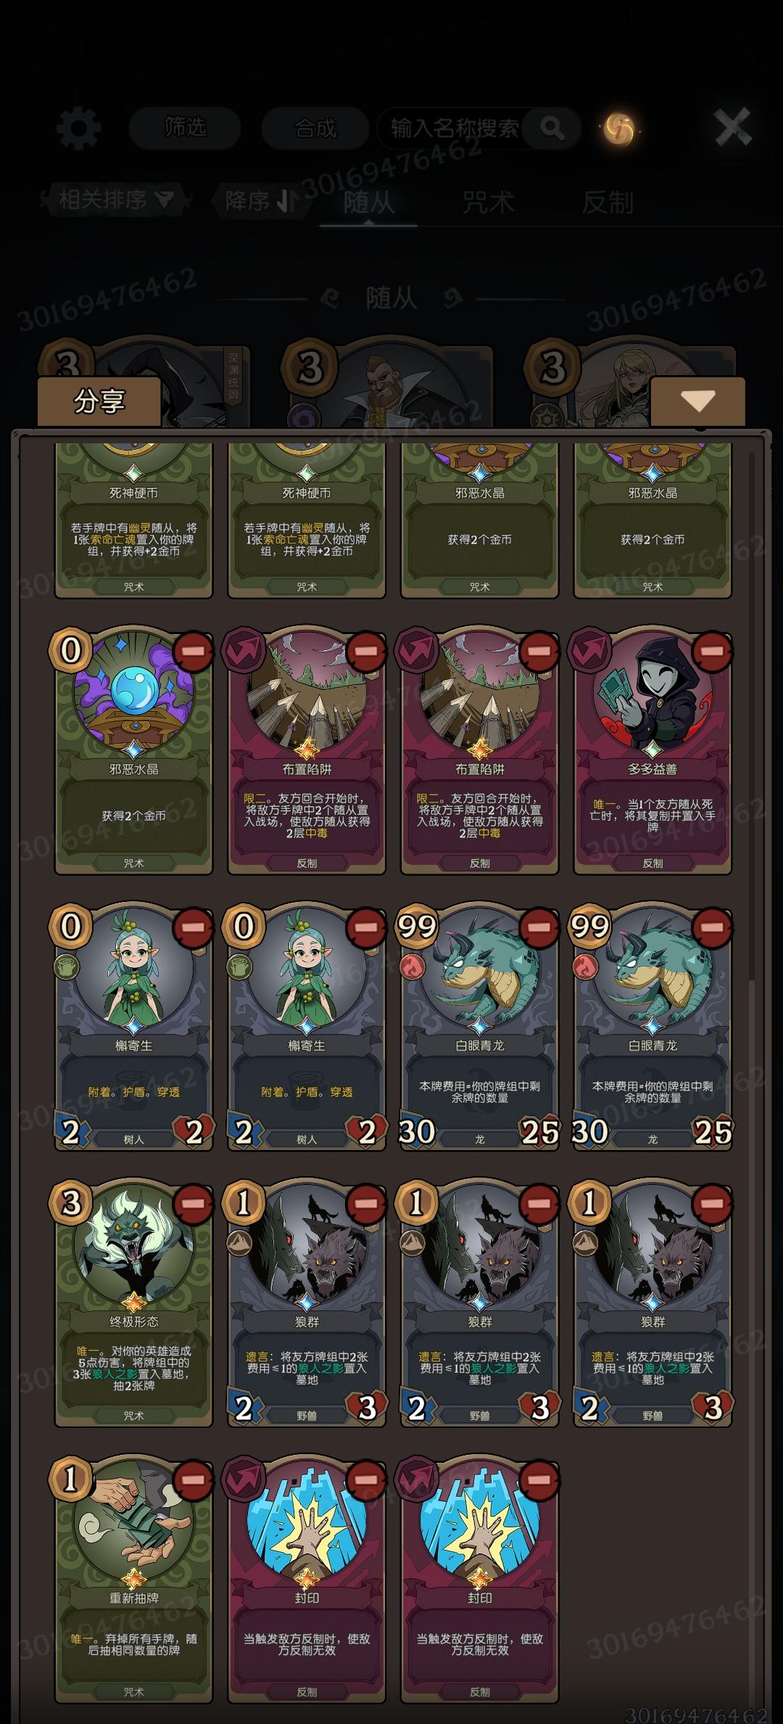Switch to the 反制 tab

(608, 202)
